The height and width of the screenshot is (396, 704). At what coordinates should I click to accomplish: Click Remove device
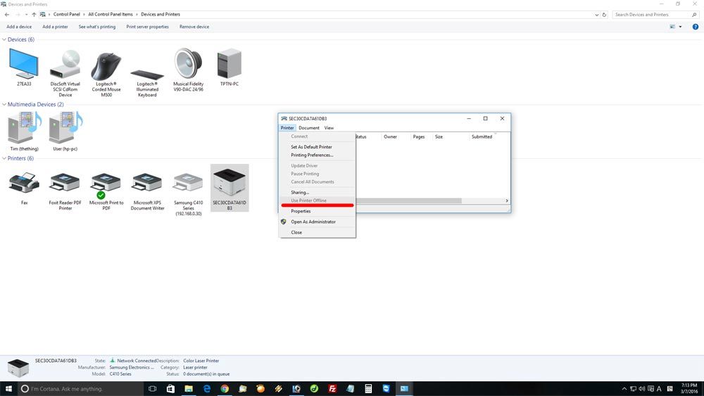[194, 27]
